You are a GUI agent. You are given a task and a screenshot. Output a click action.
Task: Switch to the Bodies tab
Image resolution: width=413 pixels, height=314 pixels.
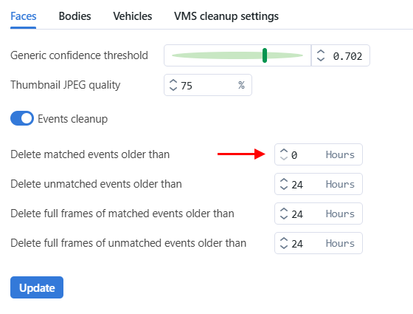(x=74, y=16)
